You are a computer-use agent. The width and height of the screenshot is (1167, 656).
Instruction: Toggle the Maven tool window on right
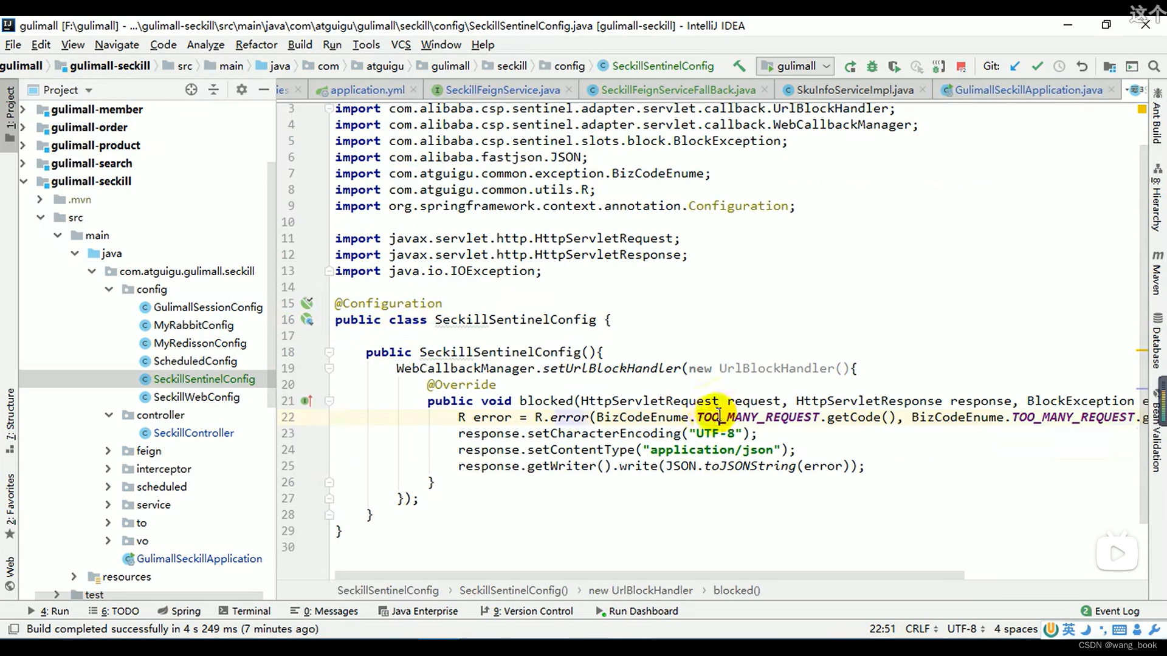tap(1157, 273)
